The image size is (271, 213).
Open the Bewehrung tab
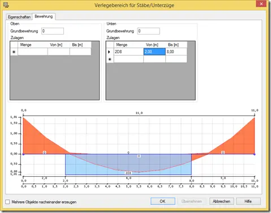click(x=44, y=16)
